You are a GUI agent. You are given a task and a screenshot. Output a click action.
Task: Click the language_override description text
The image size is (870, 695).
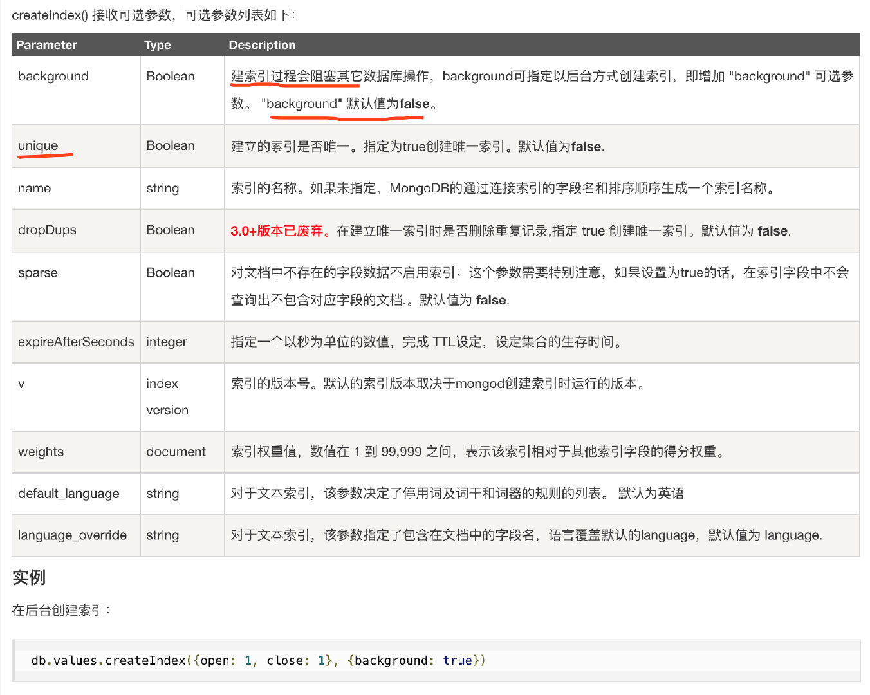(x=526, y=535)
